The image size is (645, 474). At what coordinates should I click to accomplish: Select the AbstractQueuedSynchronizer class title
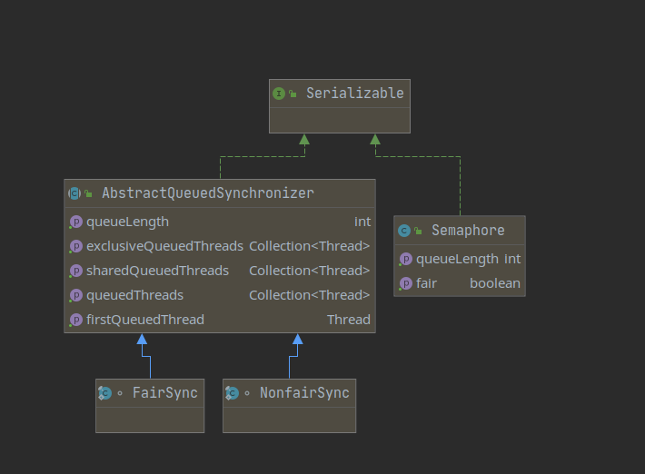tap(208, 193)
